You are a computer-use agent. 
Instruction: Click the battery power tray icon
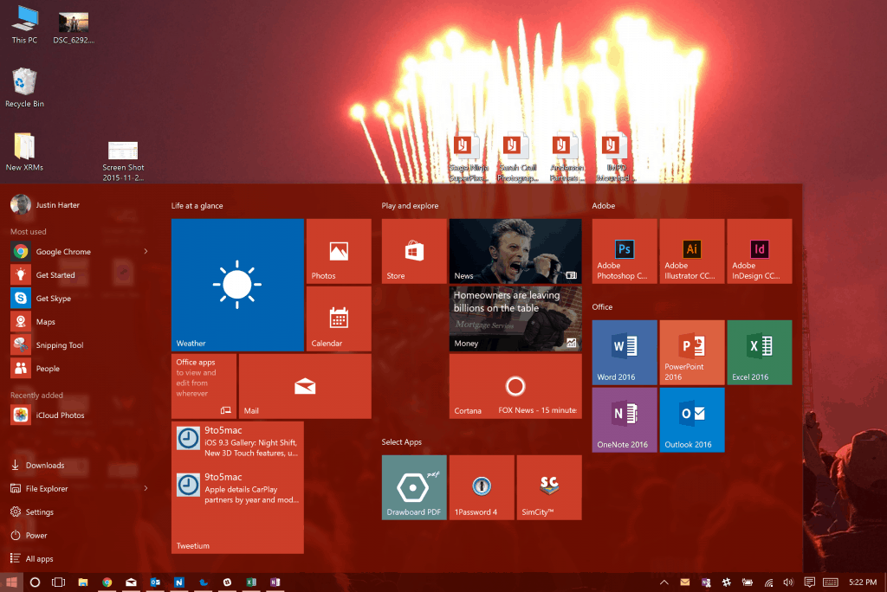click(x=748, y=582)
